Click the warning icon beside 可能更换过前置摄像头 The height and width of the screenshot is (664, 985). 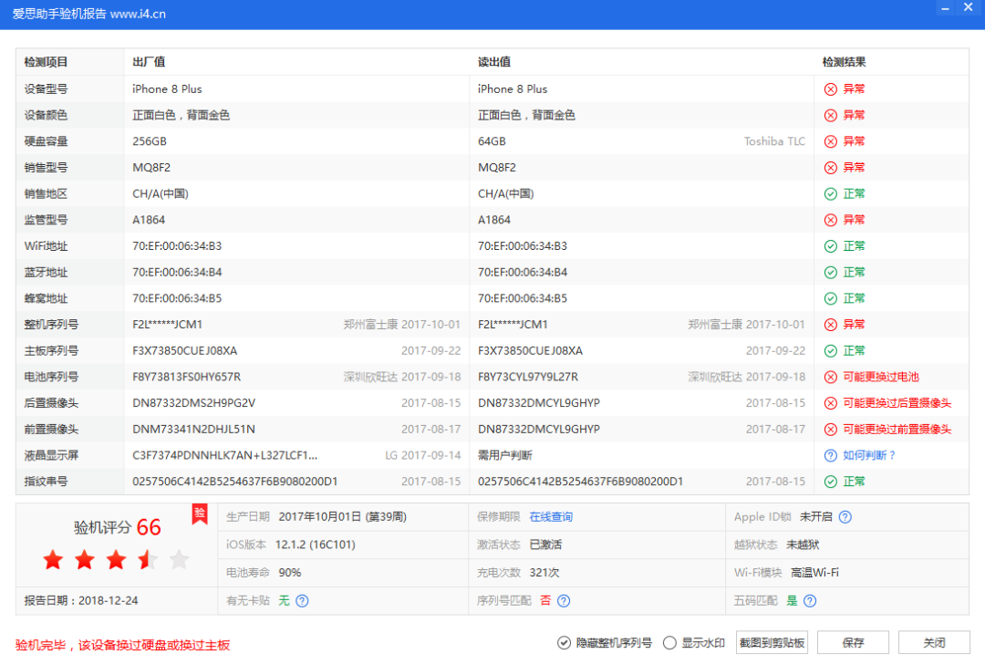coord(831,430)
